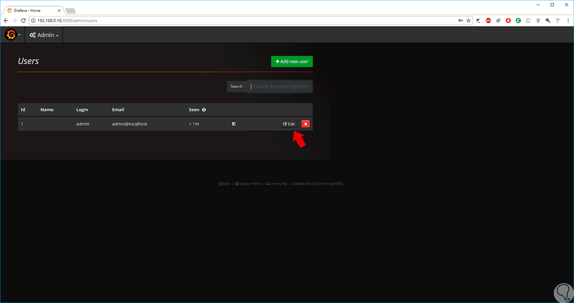Click the gray stacked squares extension
The width and height of the screenshot is (574, 303).
(498, 21)
